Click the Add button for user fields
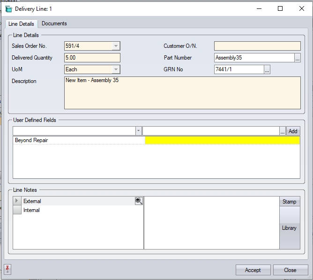Viewport: 313px width, 280px height. click(x=293, y=131)
